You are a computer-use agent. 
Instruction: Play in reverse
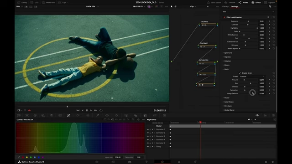(83, 110)
